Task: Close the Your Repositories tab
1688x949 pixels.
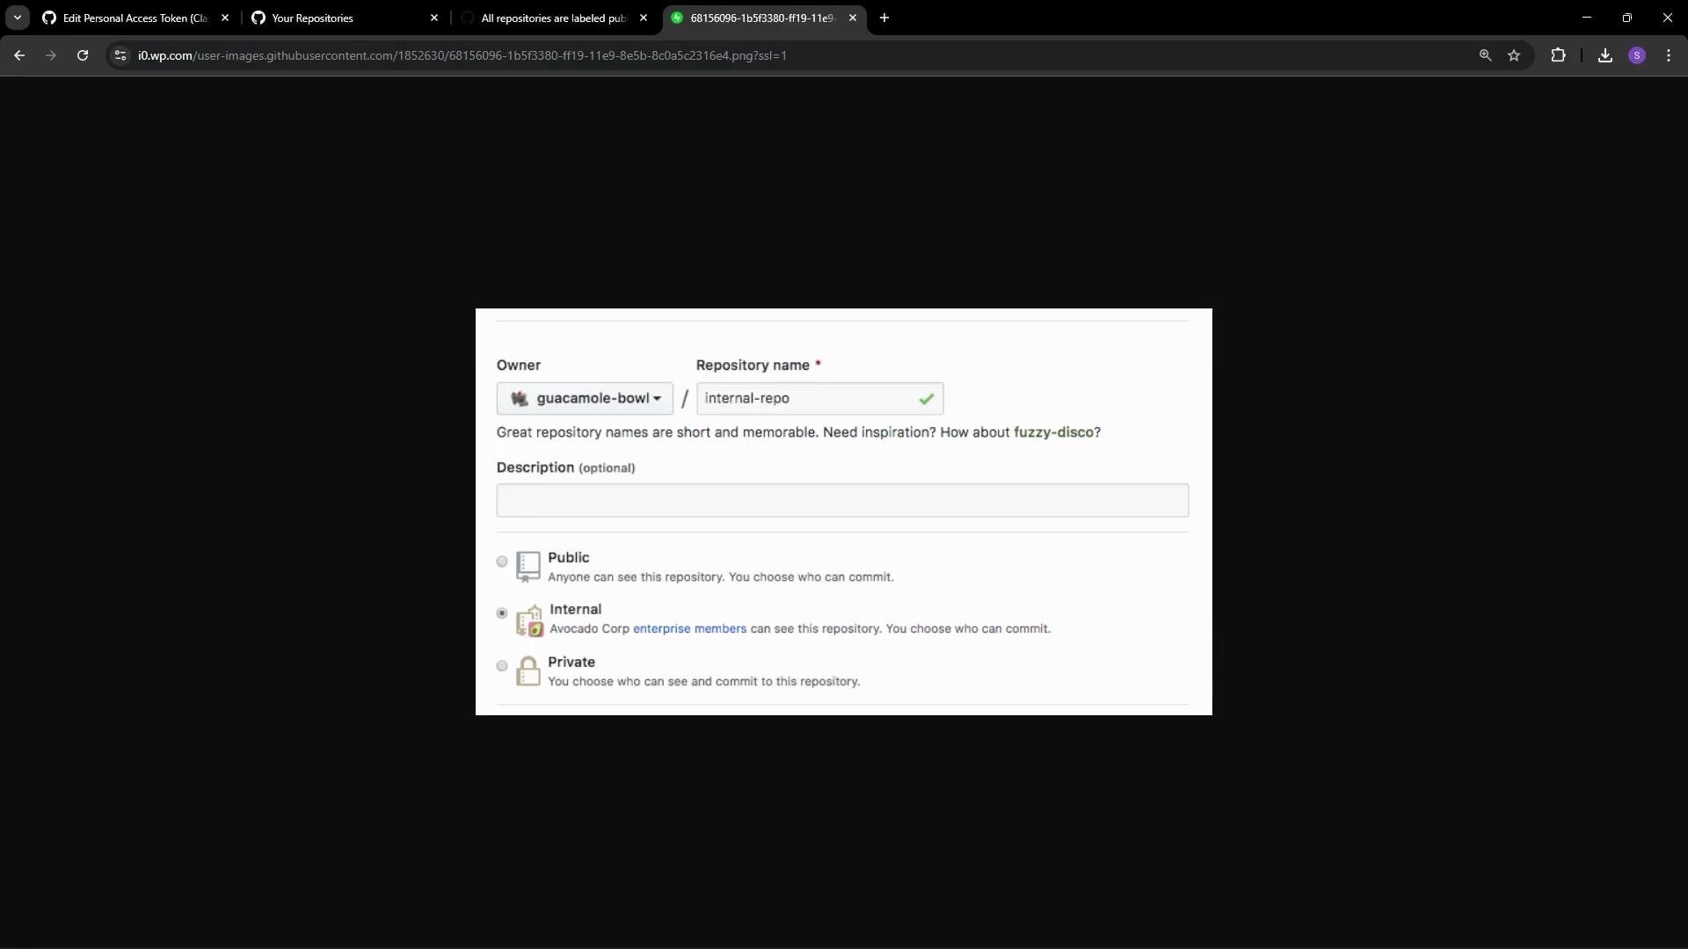Action: coord(434,18)
